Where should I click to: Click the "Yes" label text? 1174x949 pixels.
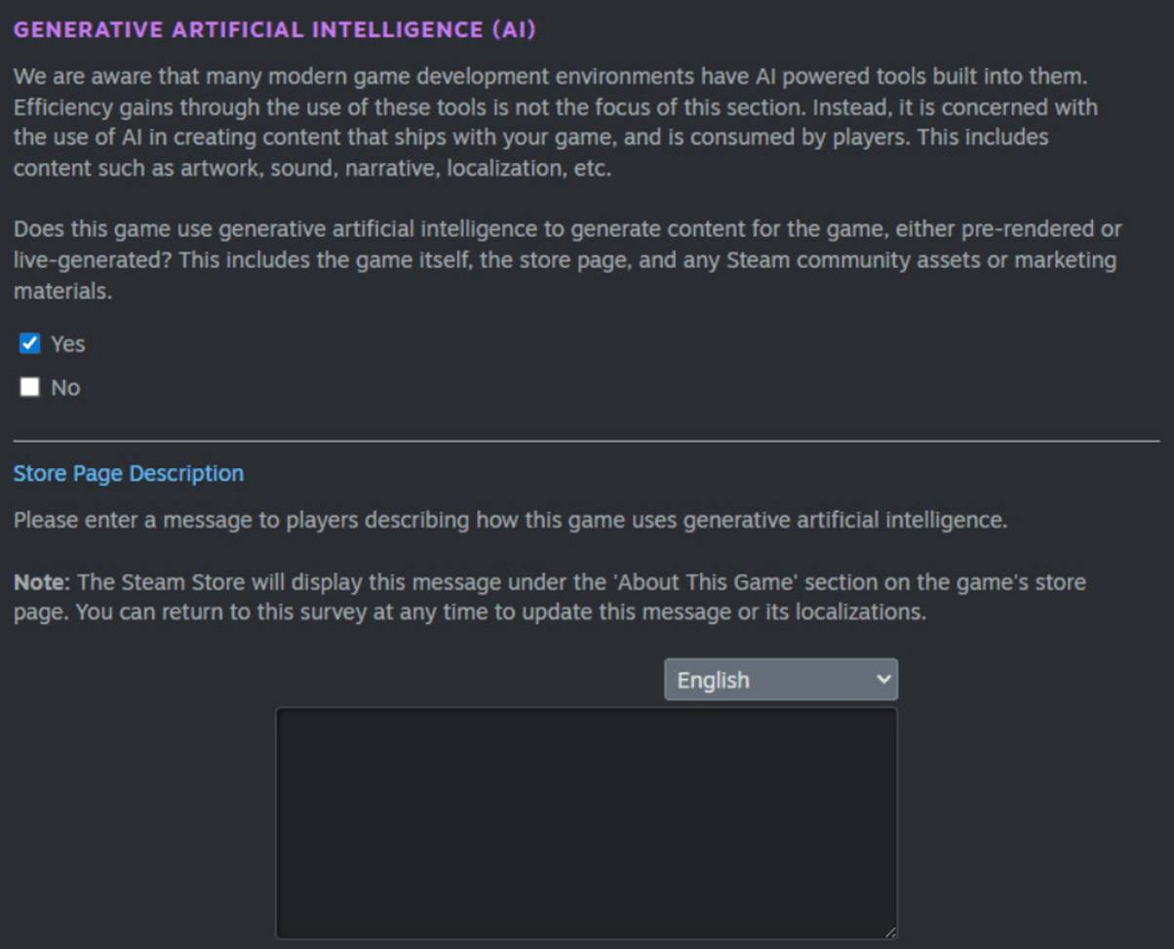68,344
